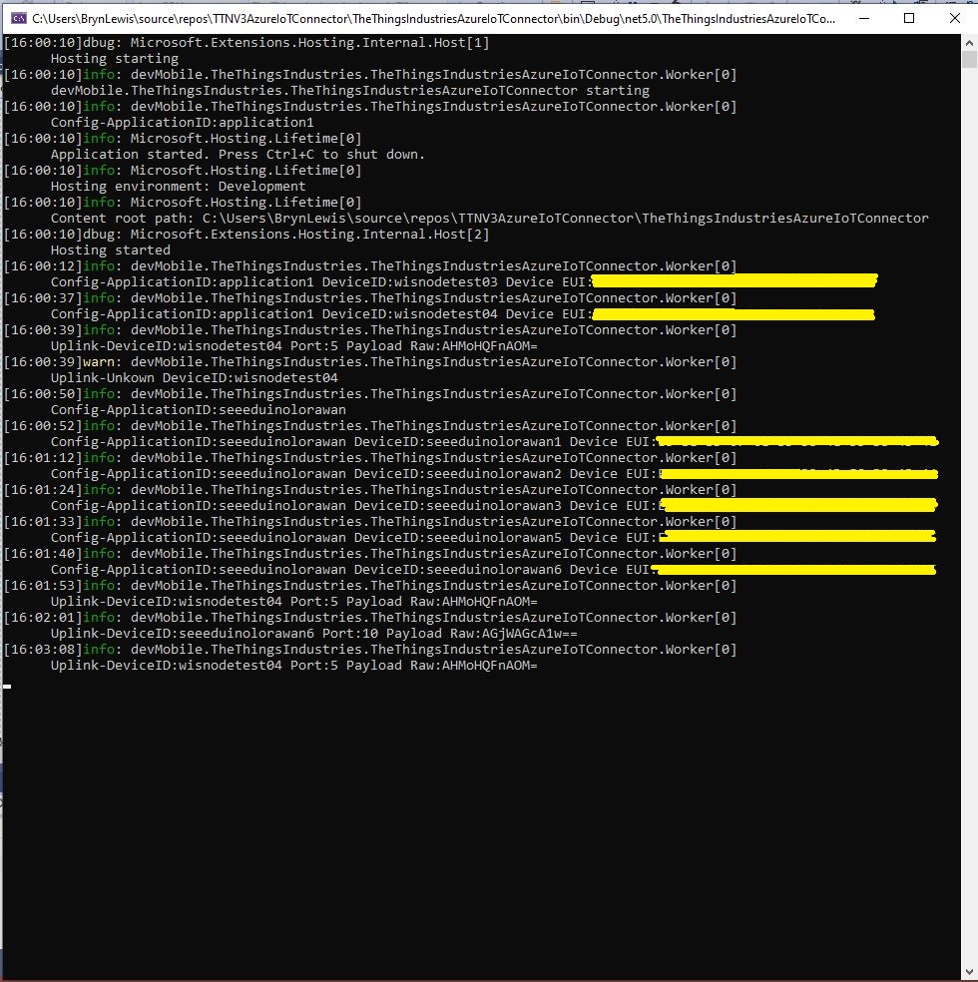Minimize the console window
Screen dimensions: 978x982
click(863, 18)
